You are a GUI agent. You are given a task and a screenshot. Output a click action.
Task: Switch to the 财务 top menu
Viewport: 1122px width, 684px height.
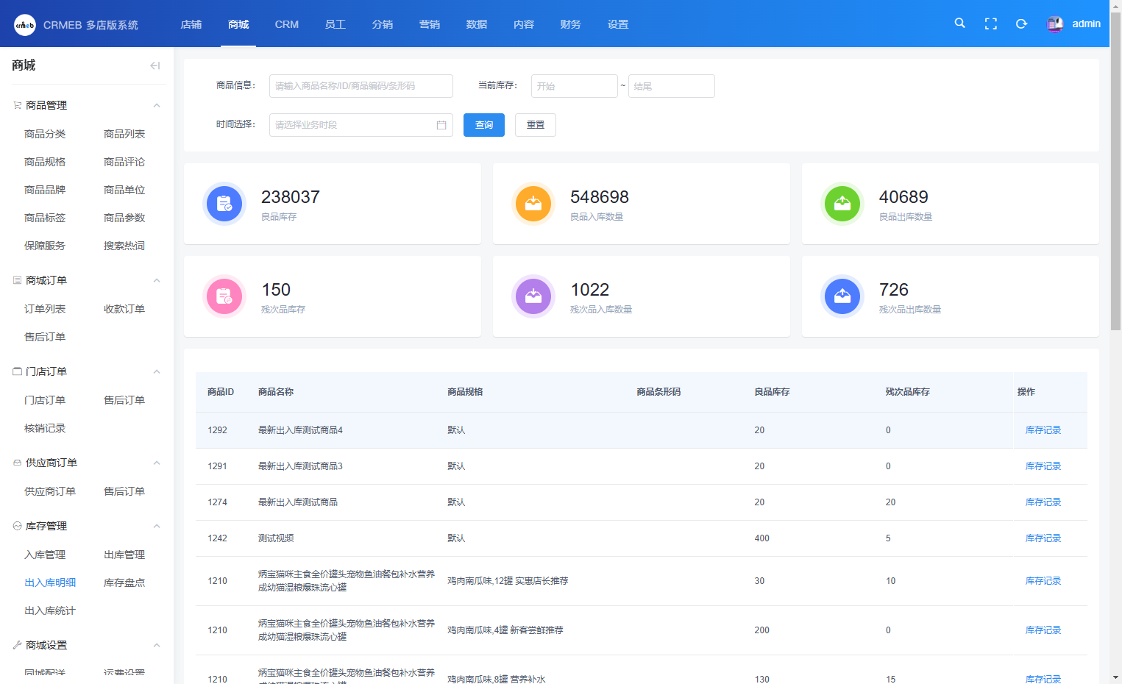pyautogui.click(x=570, y=24)
